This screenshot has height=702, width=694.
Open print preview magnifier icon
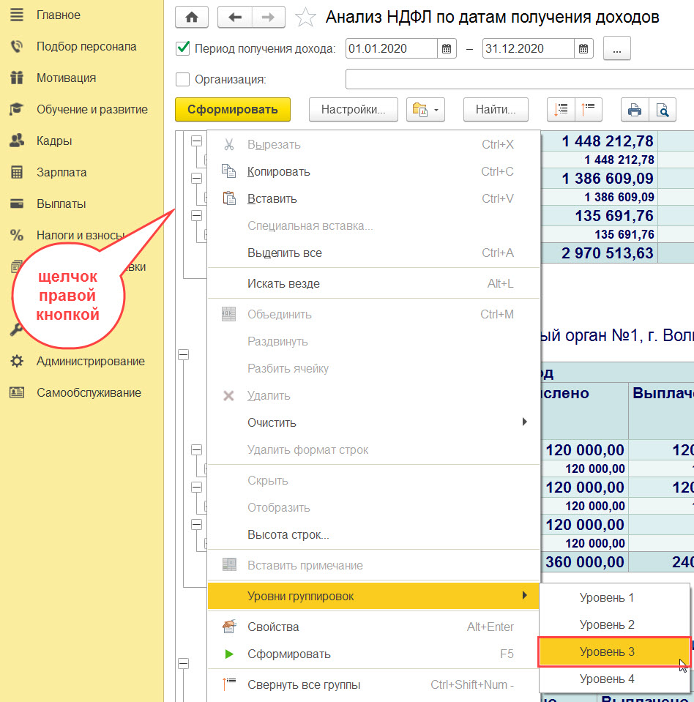(663, 110)
